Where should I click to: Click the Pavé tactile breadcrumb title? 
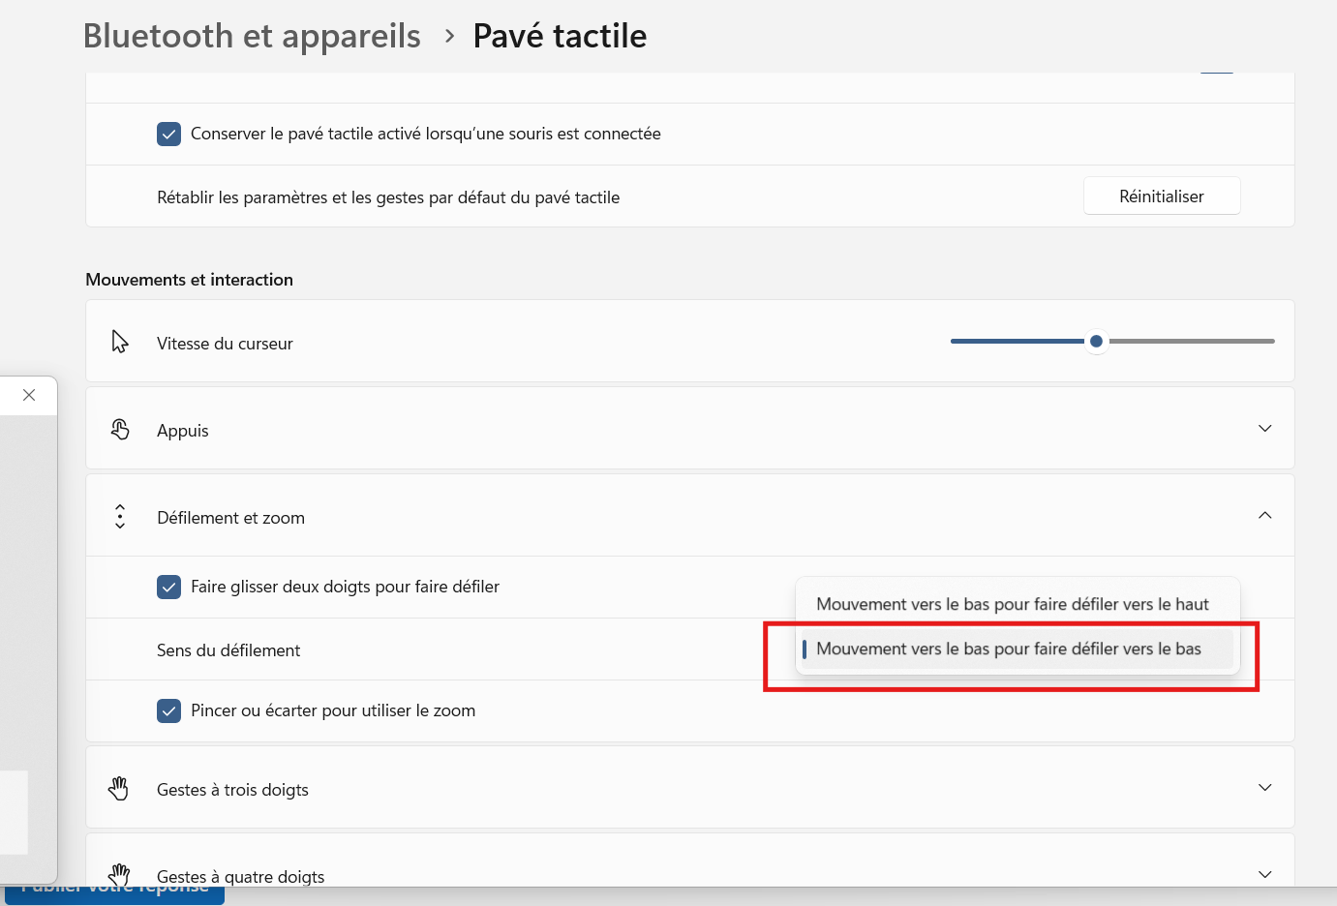559,35
